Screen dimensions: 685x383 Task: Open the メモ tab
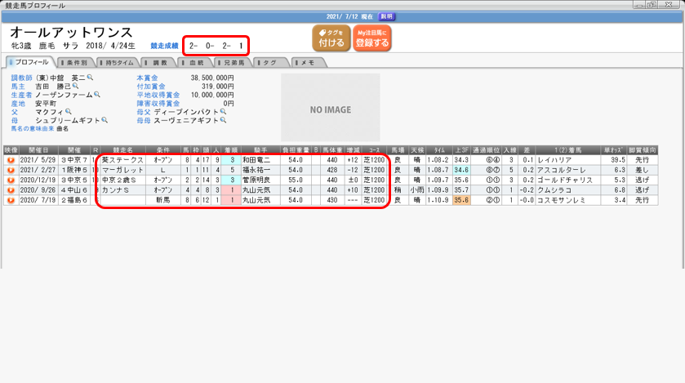tap(306, 62)
